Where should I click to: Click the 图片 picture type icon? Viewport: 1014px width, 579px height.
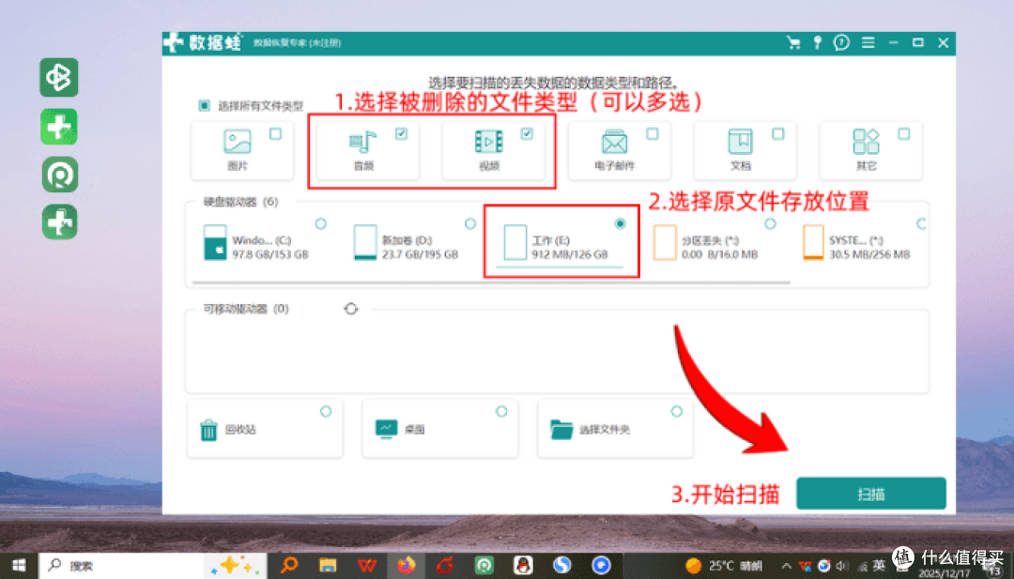238,142
